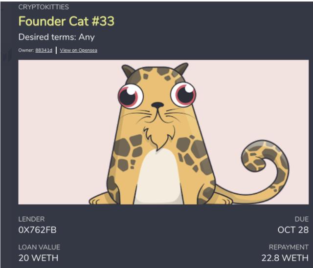Click the due date OCT 28
Viewport: 313px width, 268px height.
pyautogui.click(x=293, y=230)
